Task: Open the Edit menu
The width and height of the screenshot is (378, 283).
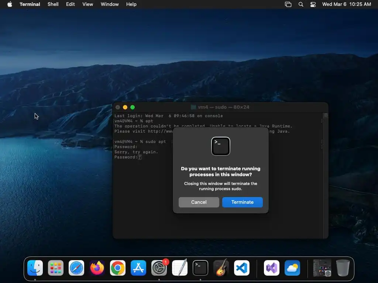Action: 71,4
